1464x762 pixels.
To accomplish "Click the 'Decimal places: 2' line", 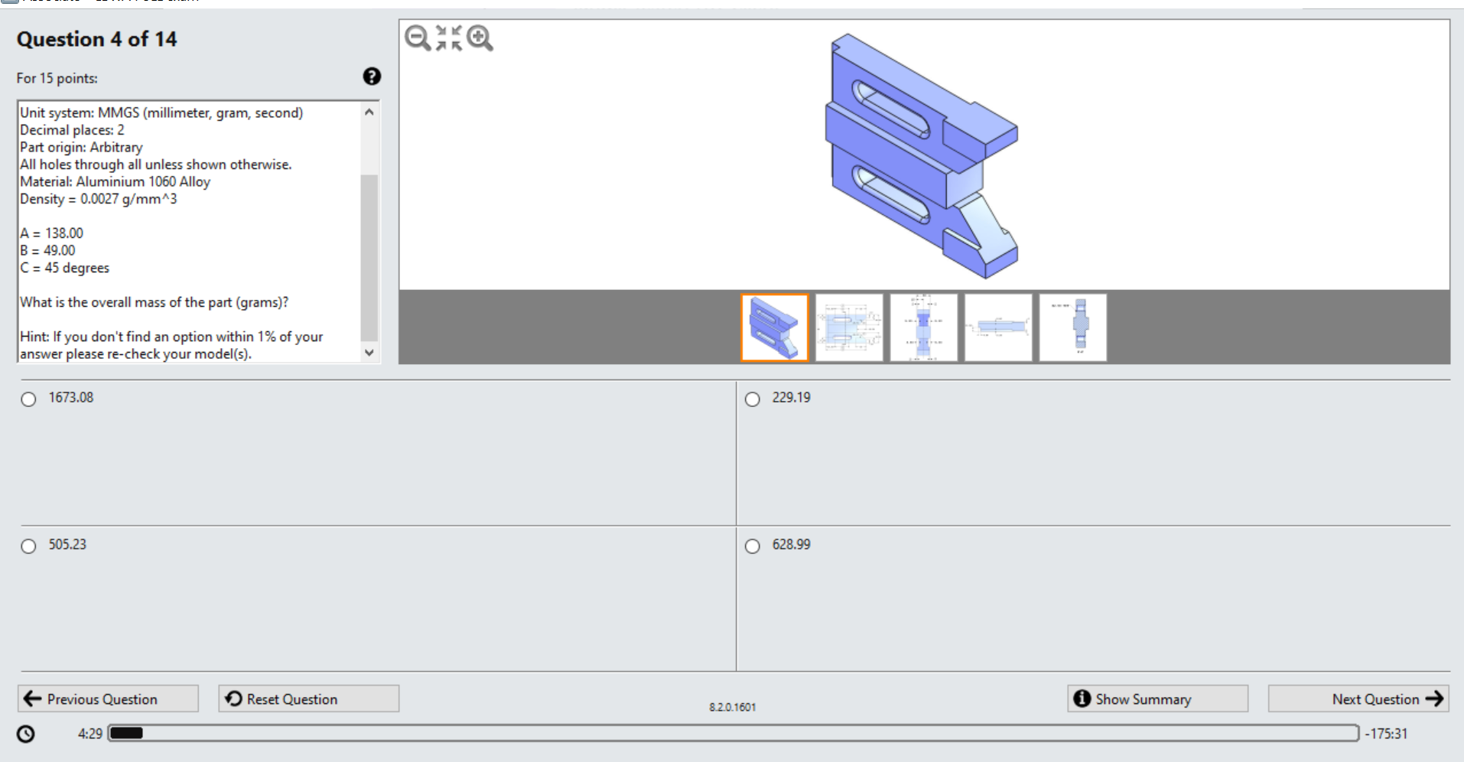I will (73, 130).
